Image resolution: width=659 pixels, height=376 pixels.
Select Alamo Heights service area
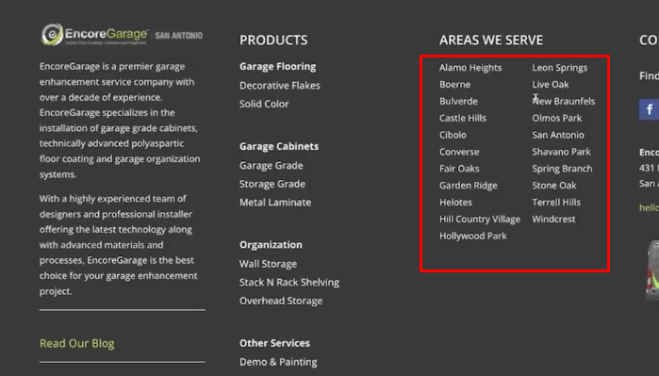coord(470,68)
